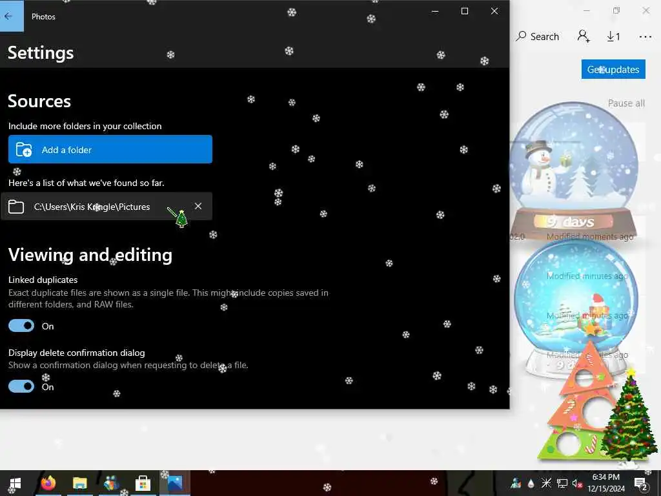Click the account sign-in icon in Store
The image size is (661, 496).
pyautogui.click(x=584, y=36)
